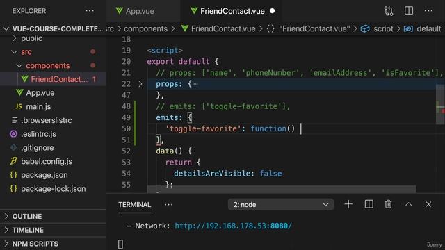This screenshot has width=445, height=250.
Task: Click the default breadcrumb label
Action: coord(428,29)
